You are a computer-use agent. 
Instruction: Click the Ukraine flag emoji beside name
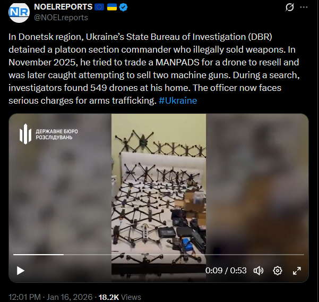112,7
